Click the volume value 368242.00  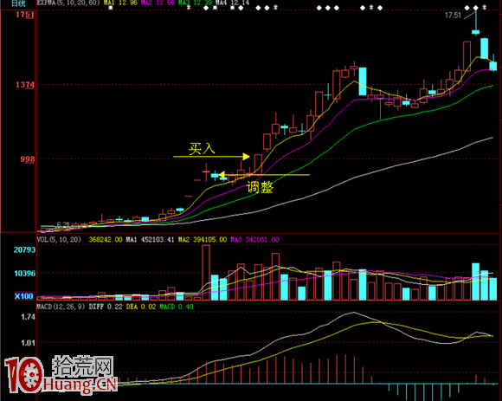106,240
